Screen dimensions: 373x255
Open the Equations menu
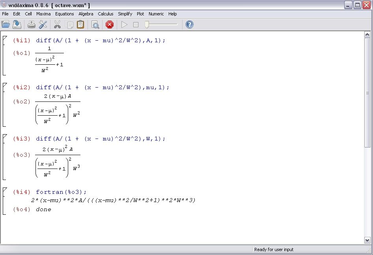coord(64,14)
